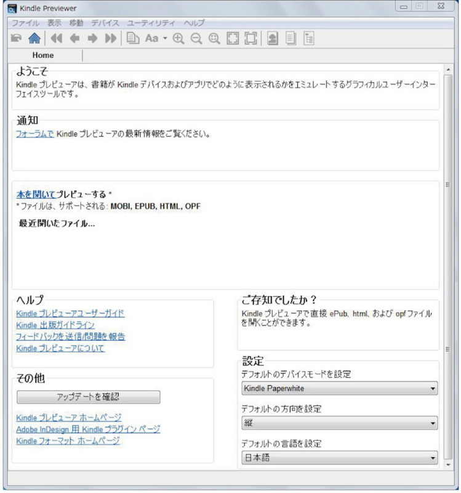Screen dimensions: 461x493
Task: Click the アップデートを確認 button
Action: [x=88, y=397]
